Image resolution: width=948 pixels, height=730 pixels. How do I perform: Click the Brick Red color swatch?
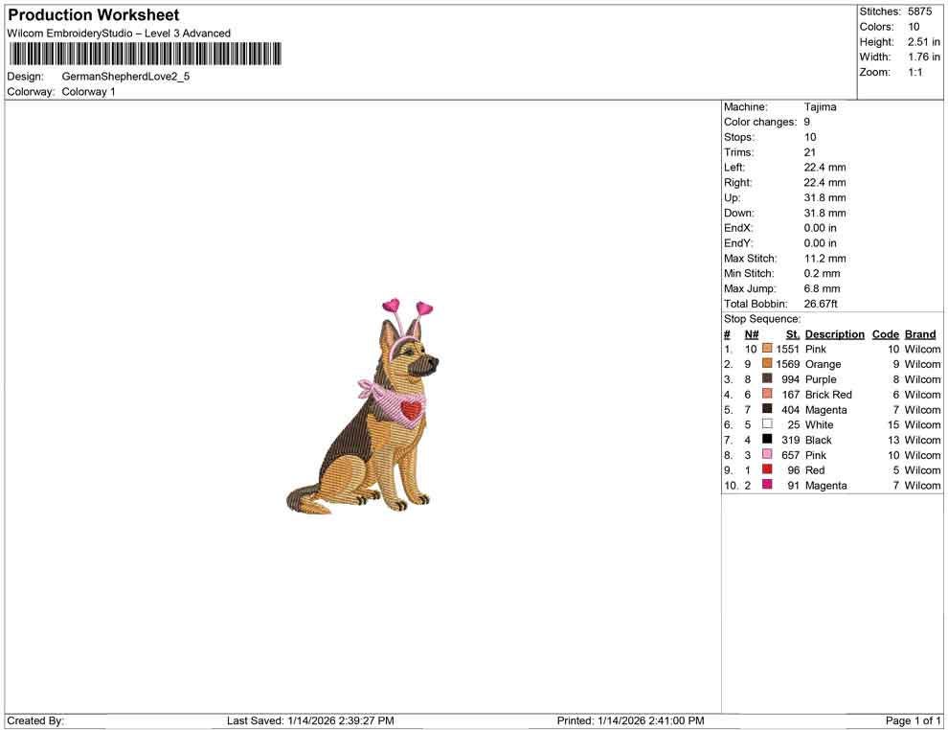[765, 395]
